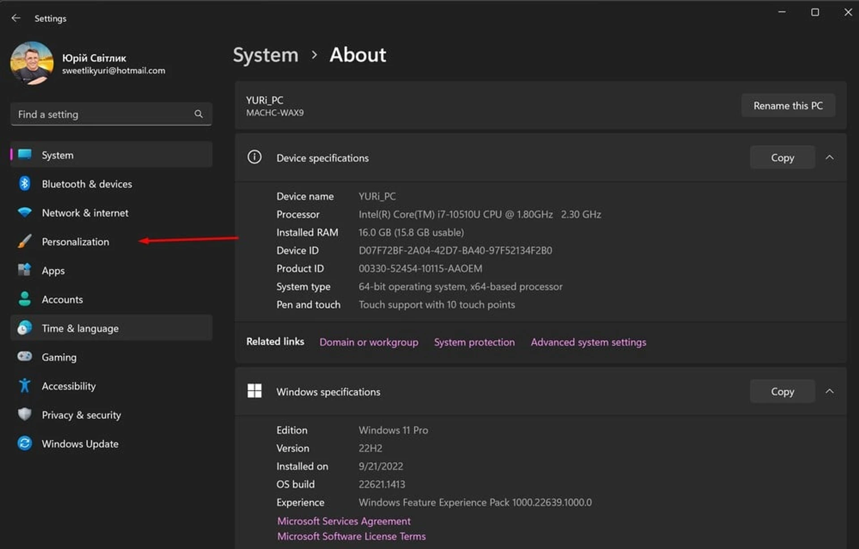Open Apps settings label

click(x=53, y=271)
